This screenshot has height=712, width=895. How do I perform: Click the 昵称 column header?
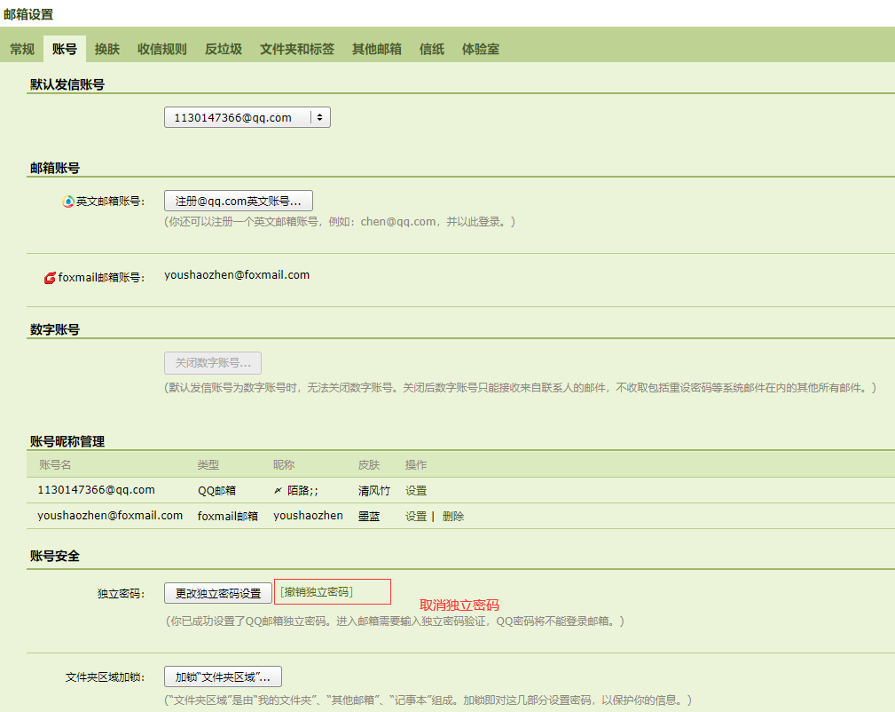tap(284, 464)
